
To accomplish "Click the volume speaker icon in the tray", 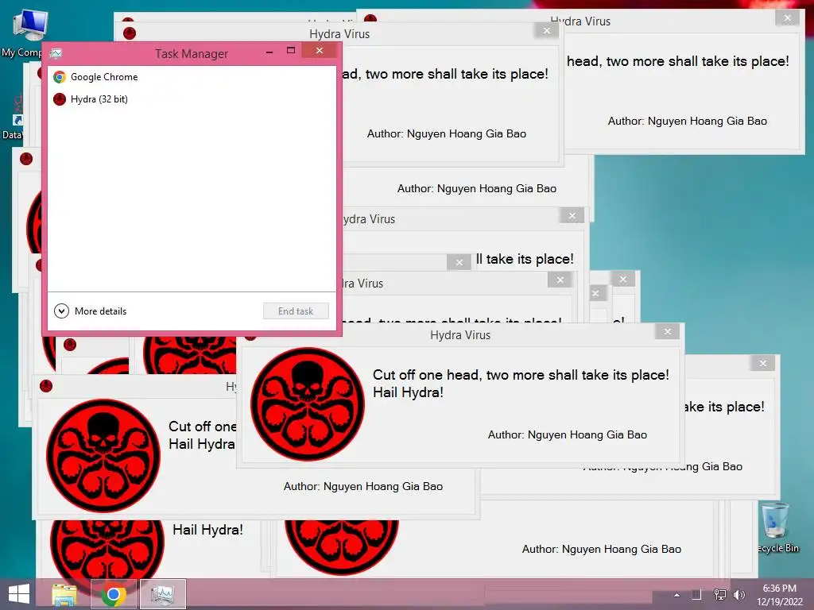I will pos(739,595).
